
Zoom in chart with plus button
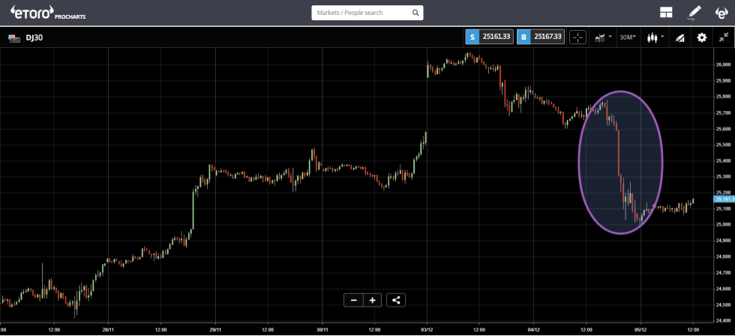point(373,300)
